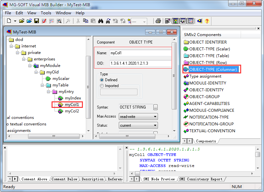The height and width of the screenshot is (192, 264).
Task: Select TEXTUAL-CONVENTION component
Action: (212, 131)
